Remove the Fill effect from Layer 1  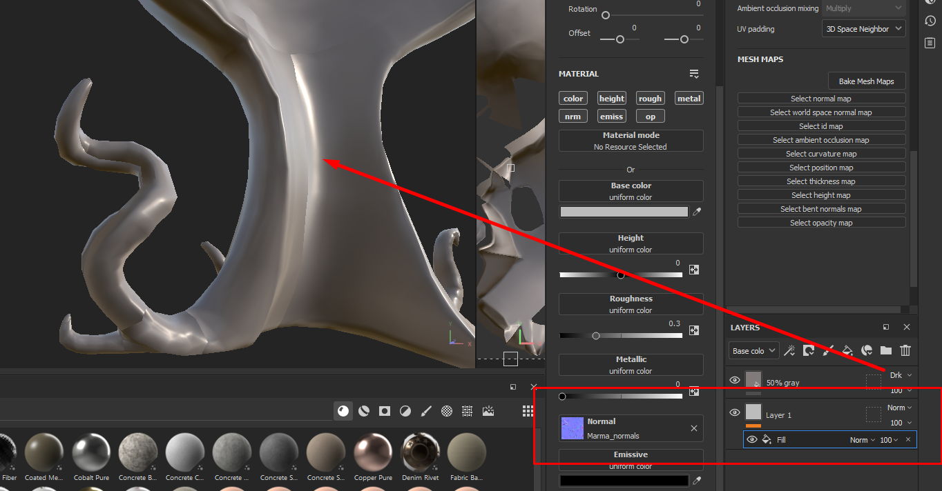[908, 439]
